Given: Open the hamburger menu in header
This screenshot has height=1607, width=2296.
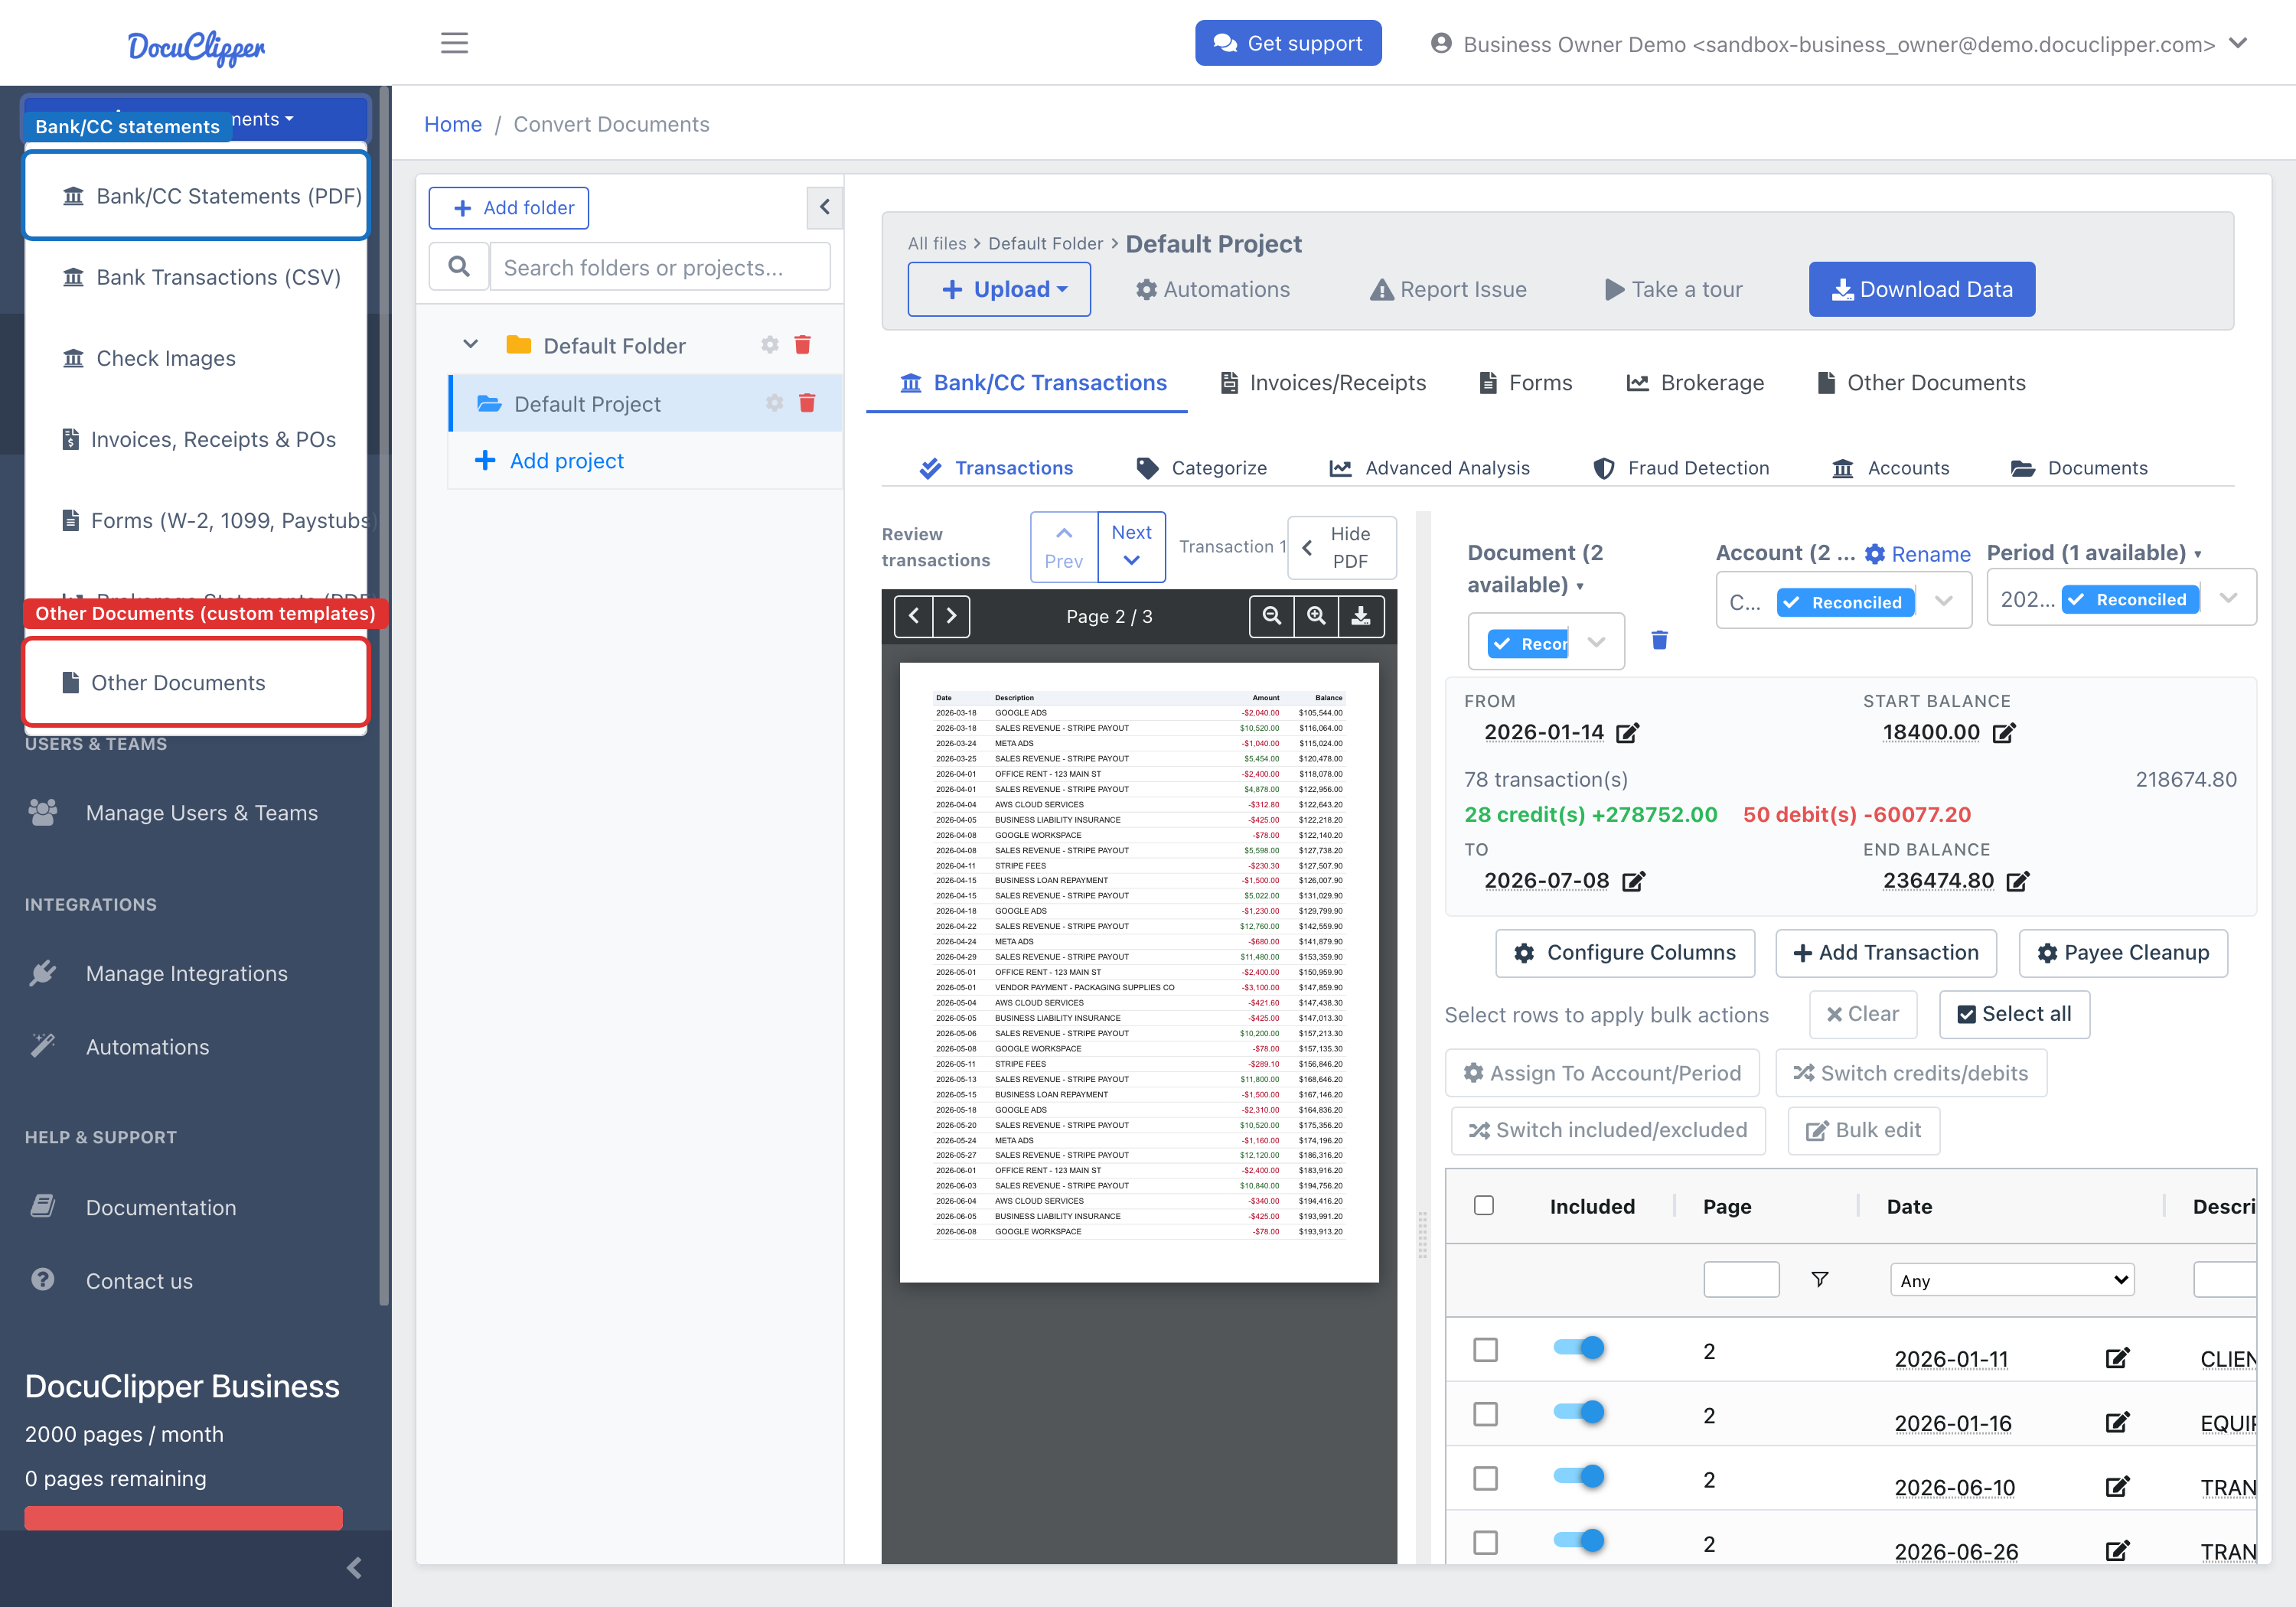Looking at the screenshot, I should 454,43.
